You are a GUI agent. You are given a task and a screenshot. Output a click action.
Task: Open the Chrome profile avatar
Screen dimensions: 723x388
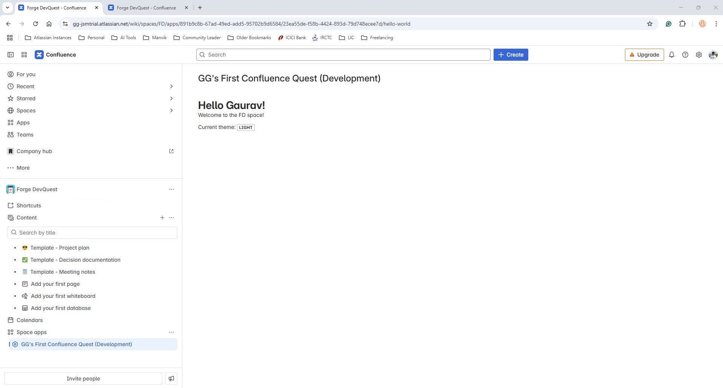702,24
